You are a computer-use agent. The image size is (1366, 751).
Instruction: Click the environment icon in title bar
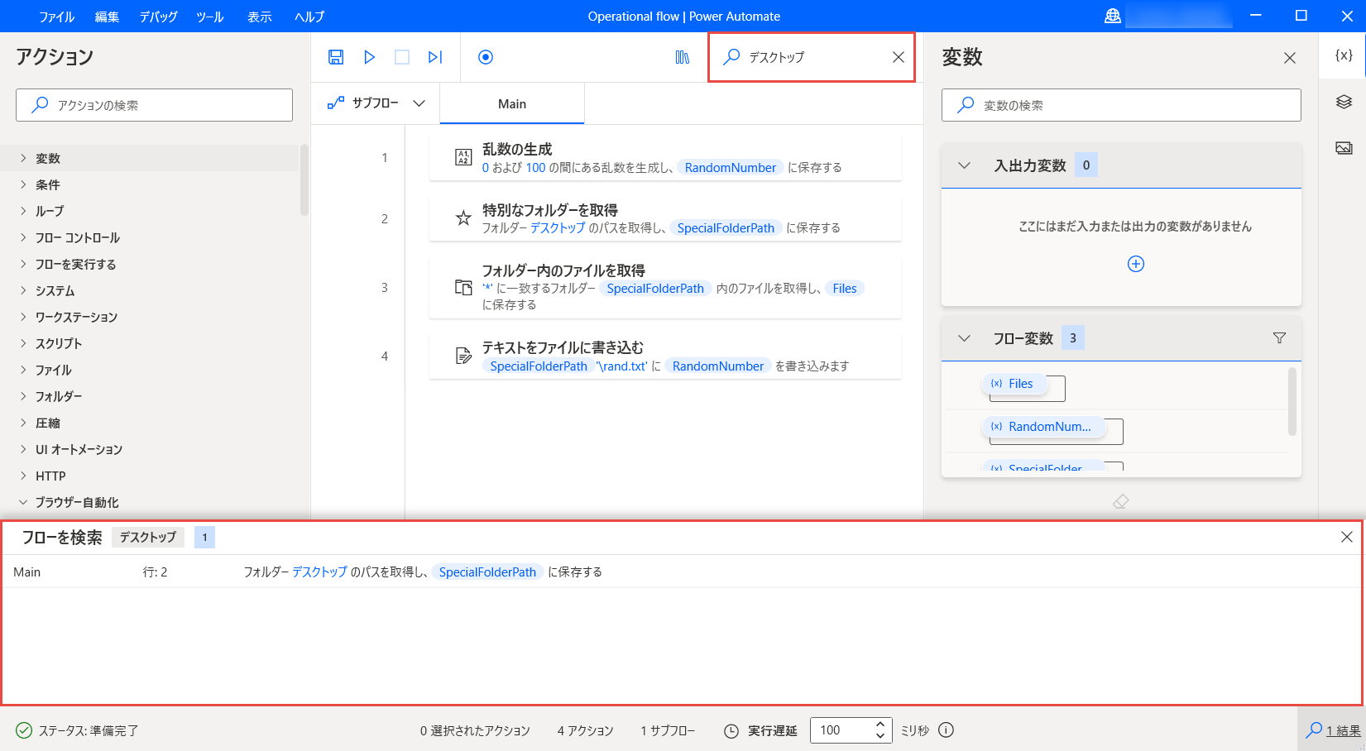(x=1113, y=16)
